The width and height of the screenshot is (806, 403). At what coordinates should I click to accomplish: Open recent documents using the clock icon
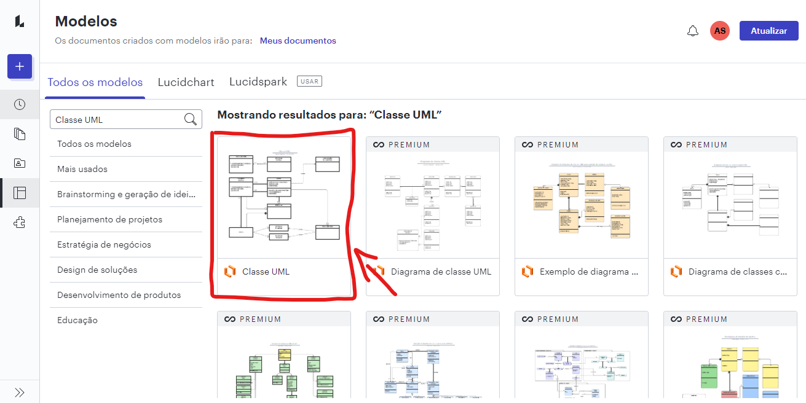(19, 104)
